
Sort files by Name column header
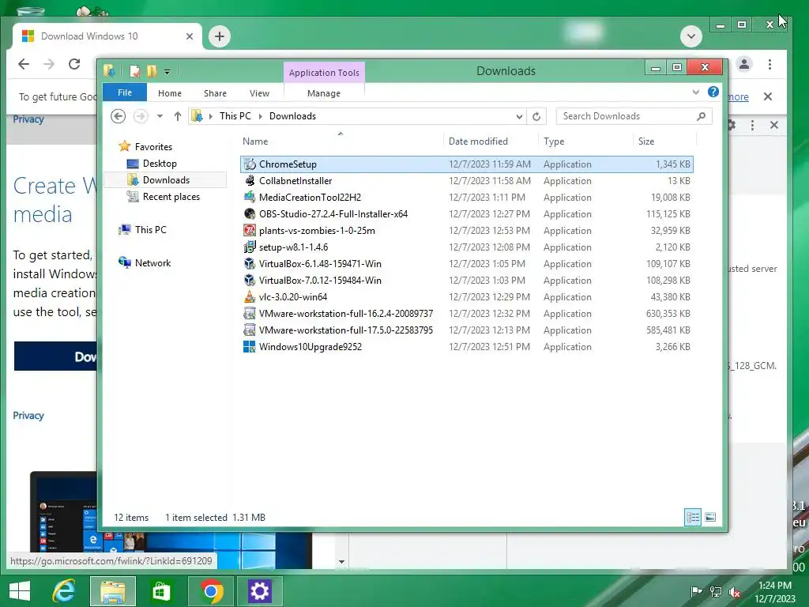(x=341, y=141)
